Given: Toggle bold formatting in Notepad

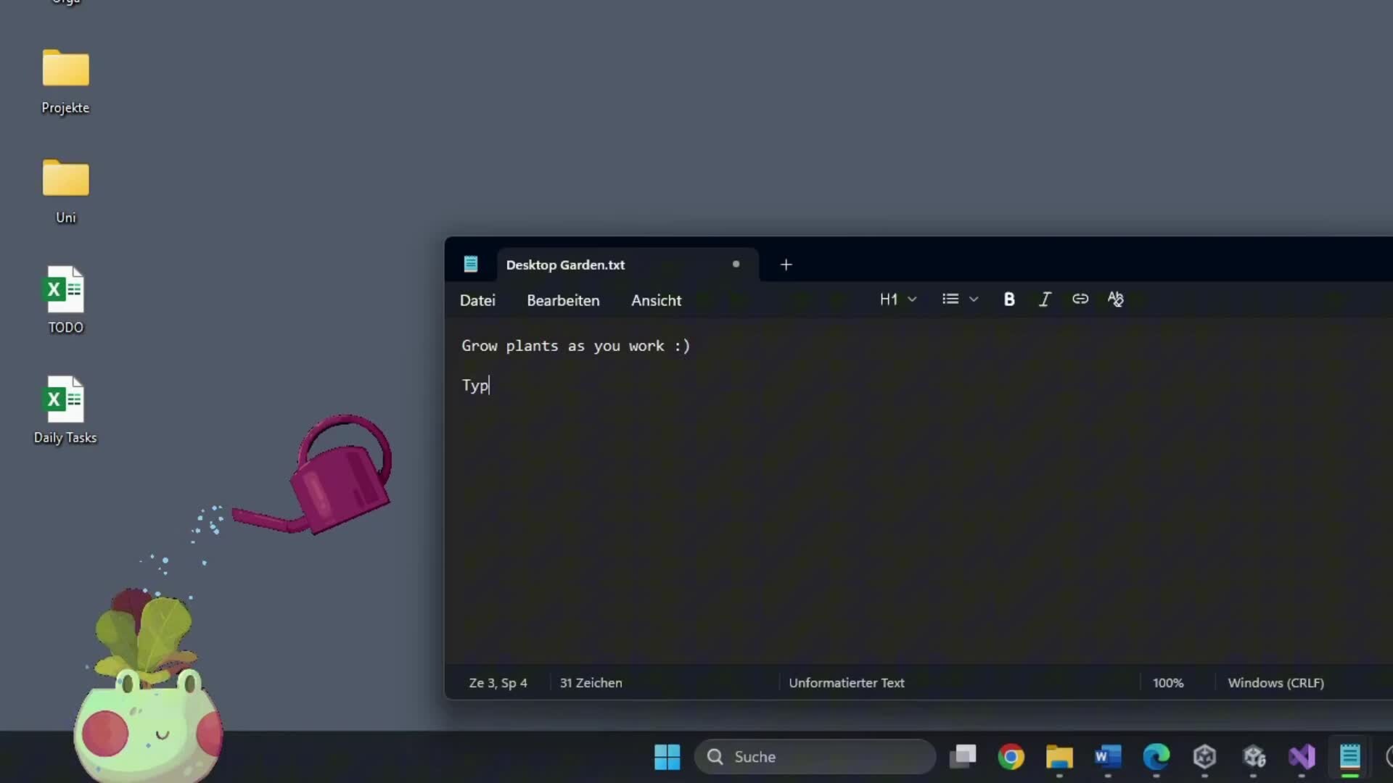Looking at the screenshot, I should click(x=1008, y=299).
